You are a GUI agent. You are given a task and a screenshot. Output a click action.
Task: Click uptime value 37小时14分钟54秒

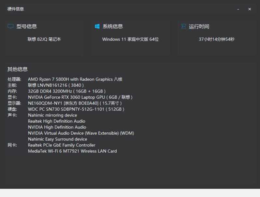pyautogui.click(x=217, y=39)
